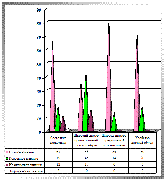Click the green Косвенное влияние legend swatch
Image resolution: width=166 pixels, height=181 pixels.
pos(7,159)
